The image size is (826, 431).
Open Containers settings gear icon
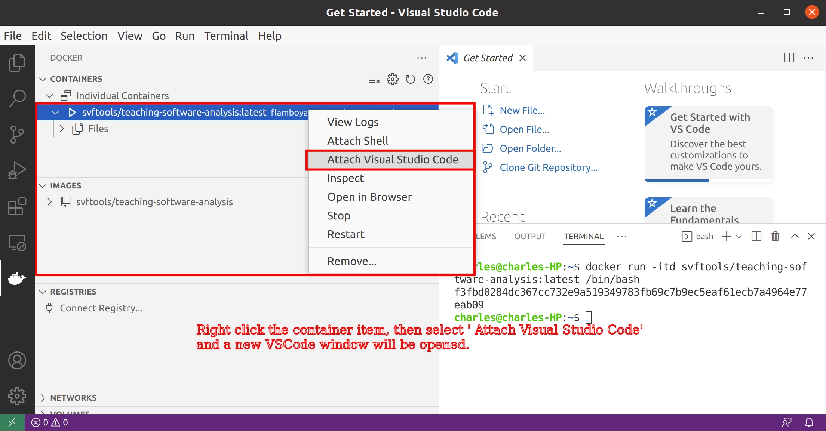[393, 79]
